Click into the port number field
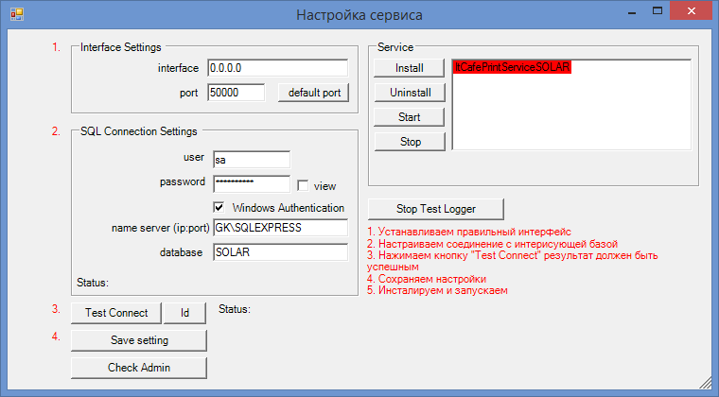This screenshot has height=397, width=719. point(236,93)
